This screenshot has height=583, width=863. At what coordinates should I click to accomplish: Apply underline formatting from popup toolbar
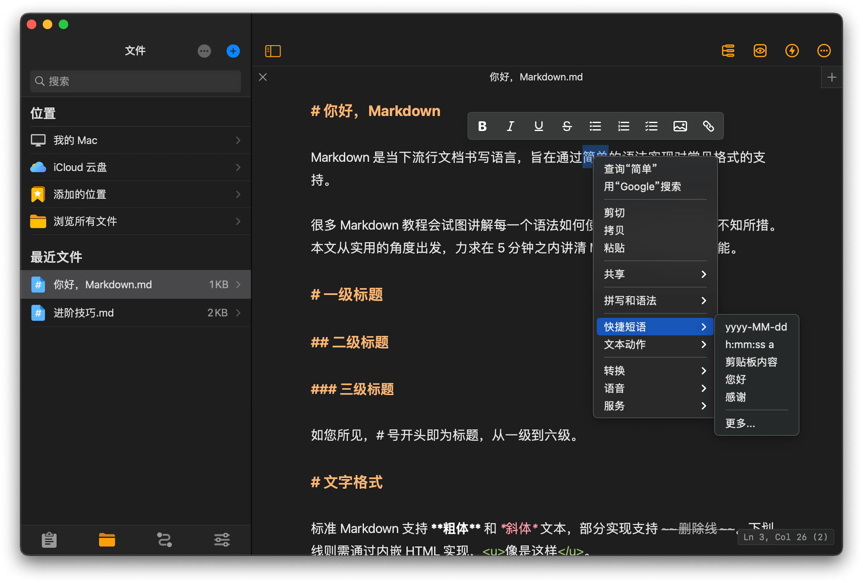pos(538,126)
